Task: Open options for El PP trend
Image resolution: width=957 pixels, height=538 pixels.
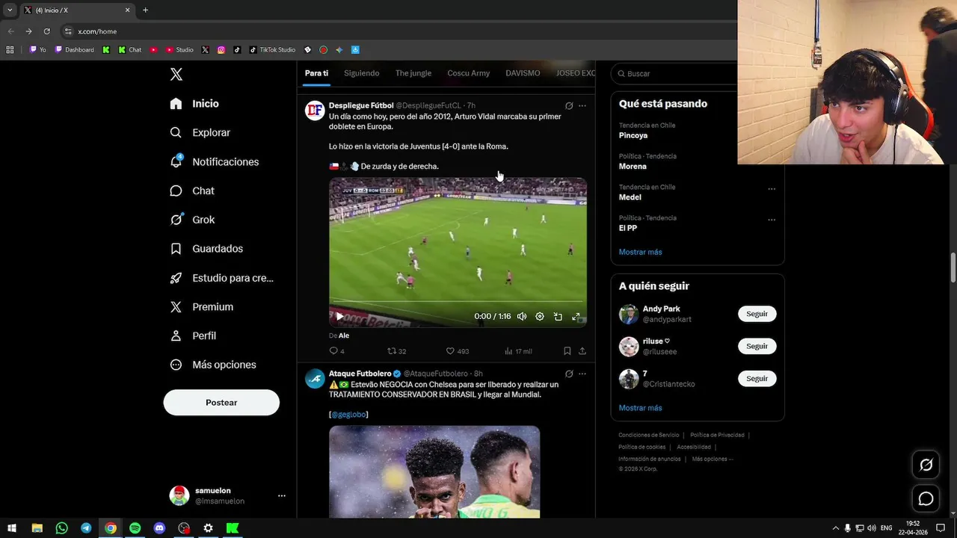Action: (772, 220)
